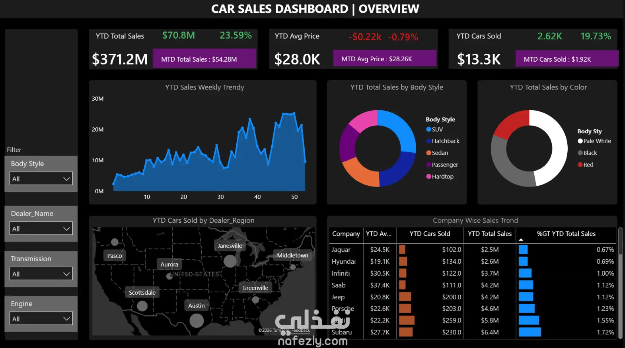This screenshot has width=625, height=348.
Task: Select the Hyundai company cell
Action: pos(344,262)
